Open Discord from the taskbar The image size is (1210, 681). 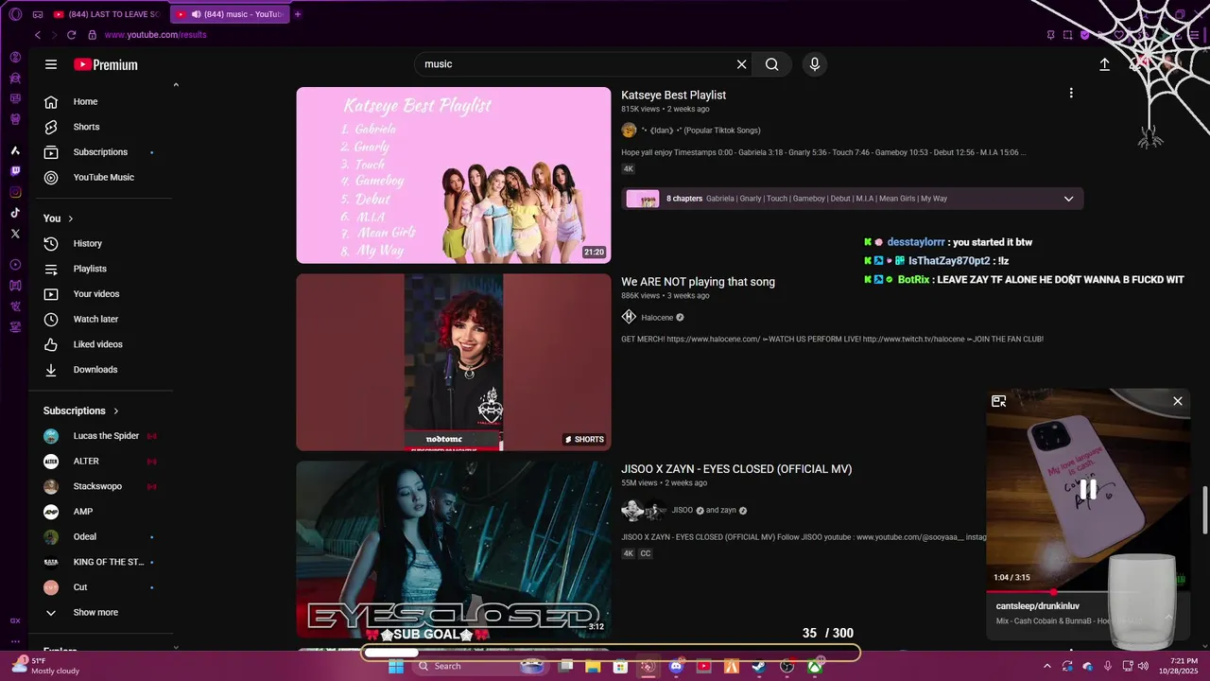(x=676, y=666)
